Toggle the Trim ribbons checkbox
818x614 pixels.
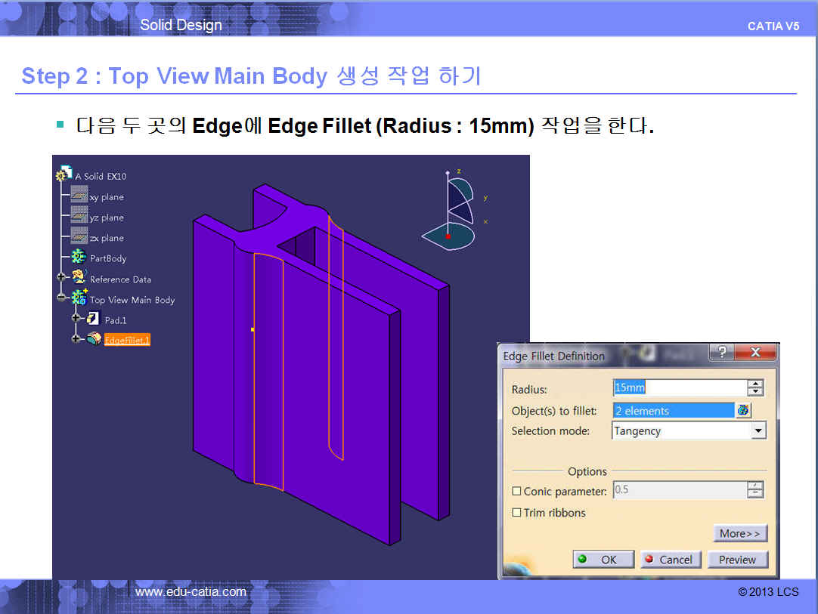point(516,512)
